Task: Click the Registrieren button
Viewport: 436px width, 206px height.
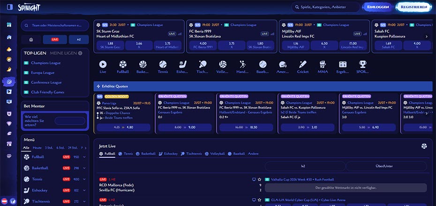Action: click(x=414, y=7)
